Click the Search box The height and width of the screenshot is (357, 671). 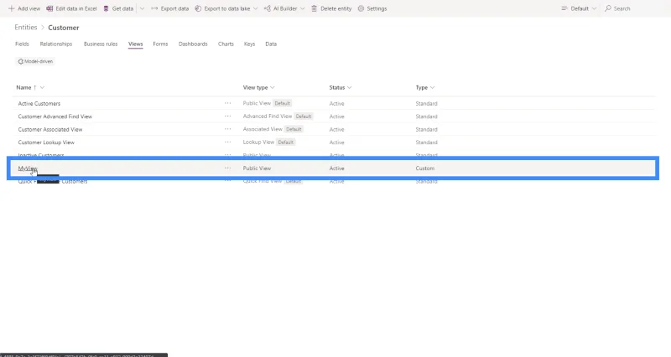click(617, 8)
